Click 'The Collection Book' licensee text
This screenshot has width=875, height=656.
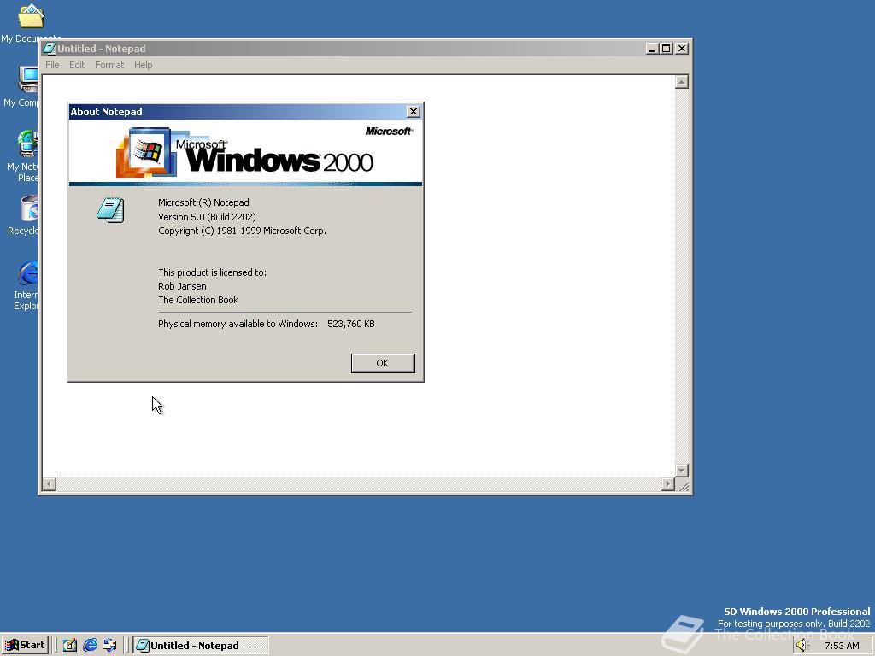[x=198, y=300]
